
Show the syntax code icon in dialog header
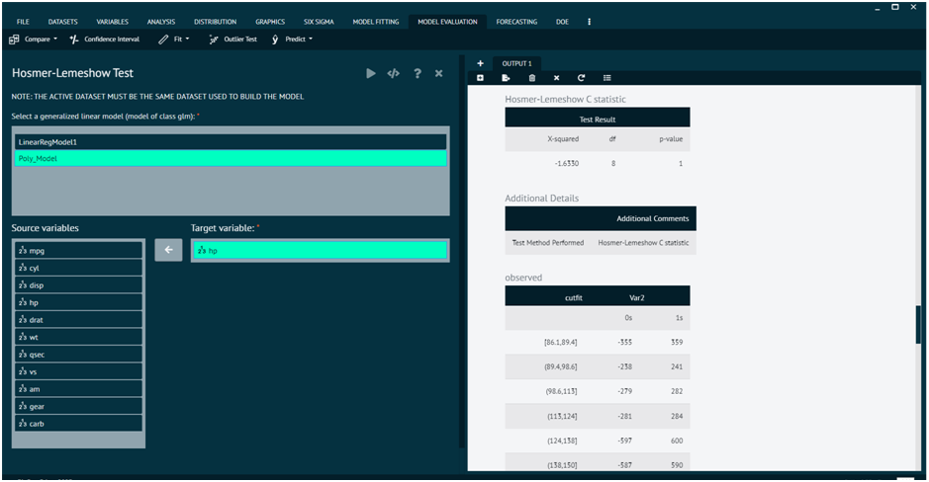(394, 73)
